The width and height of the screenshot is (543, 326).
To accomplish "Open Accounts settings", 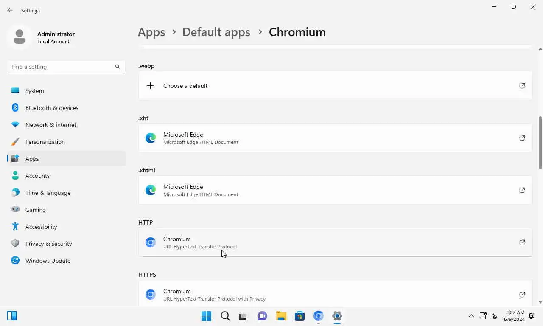I will 66,176.
